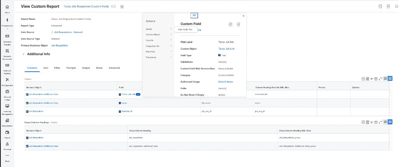The width and height of the screenshot is (399, 167).
Task: Expand Group Column Headings table fullscreen
Action: pyautogui.click(x=380, y=122)
